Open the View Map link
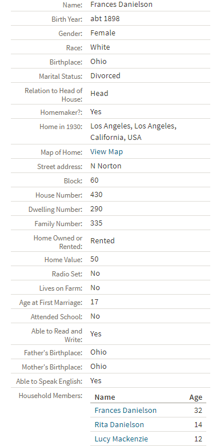 (106, 152)
